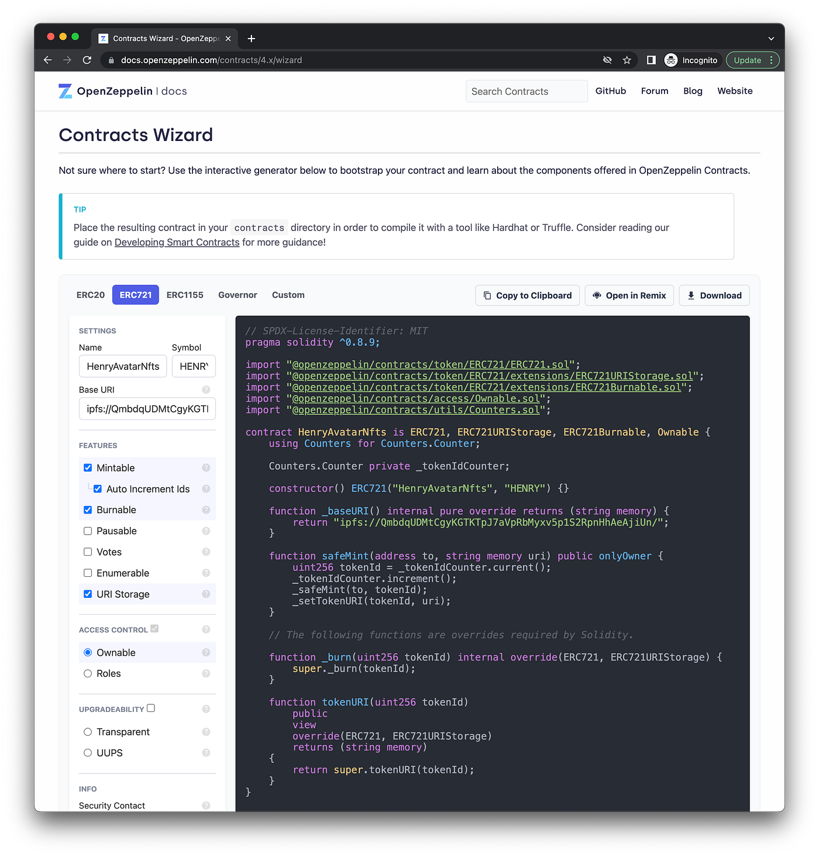Open the contract in Remix
Screen dimensions: 819x857
click(629, 295)
